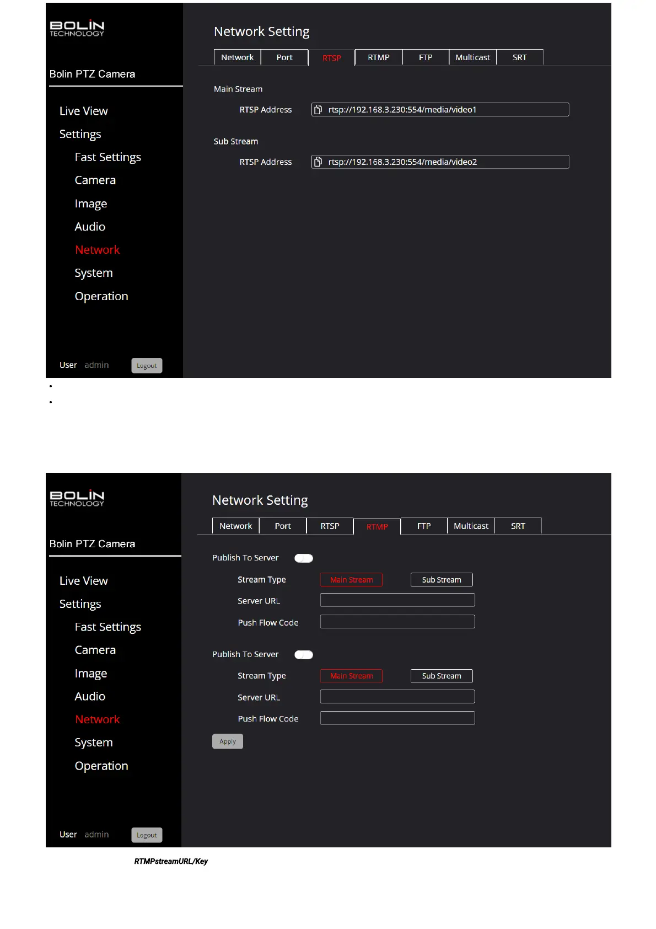Toggle the first Publish To Server switch
The image size is (656, 929).
click(304, 558)
